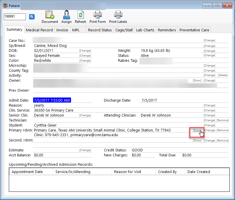Click the Discharge Date 7/5/2017 value
235x200 pixels.
(x=149, y=100)
